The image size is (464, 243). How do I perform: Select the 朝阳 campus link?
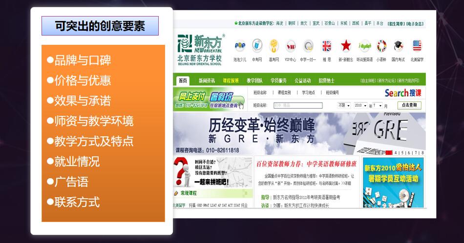292,23
